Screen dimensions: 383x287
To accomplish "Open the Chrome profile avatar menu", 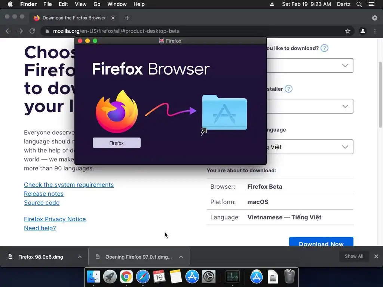I will 363,31.
